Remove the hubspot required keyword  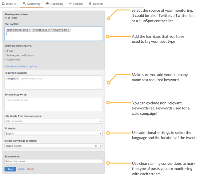17,79
